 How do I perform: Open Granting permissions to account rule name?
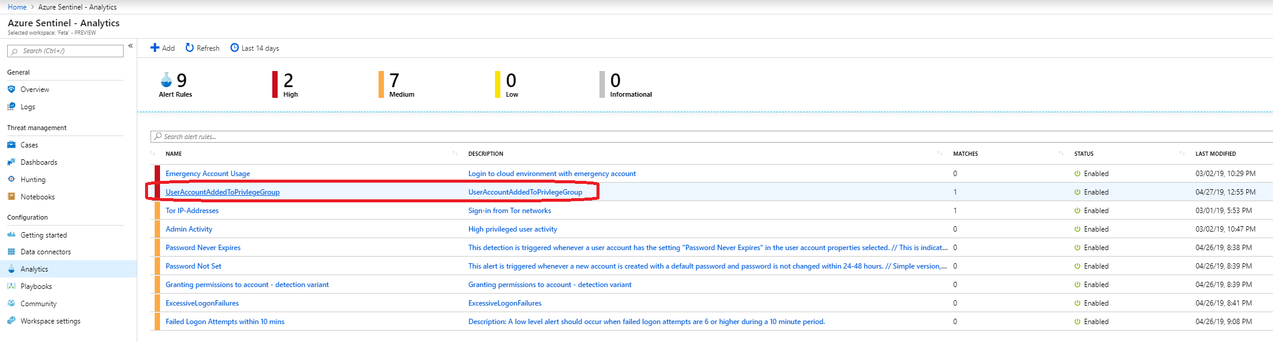pos(247,285)
